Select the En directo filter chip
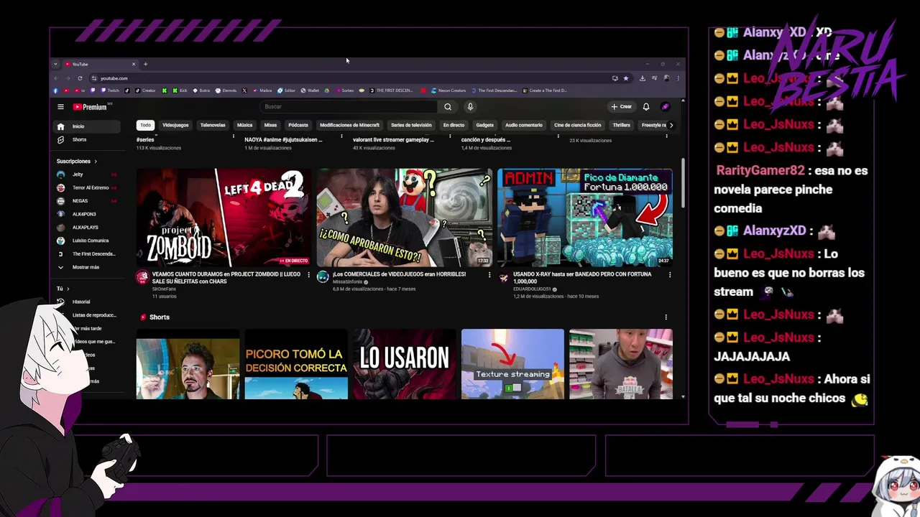Image resolution: width=920 pixels, height=517 pixels. point(454,125)
